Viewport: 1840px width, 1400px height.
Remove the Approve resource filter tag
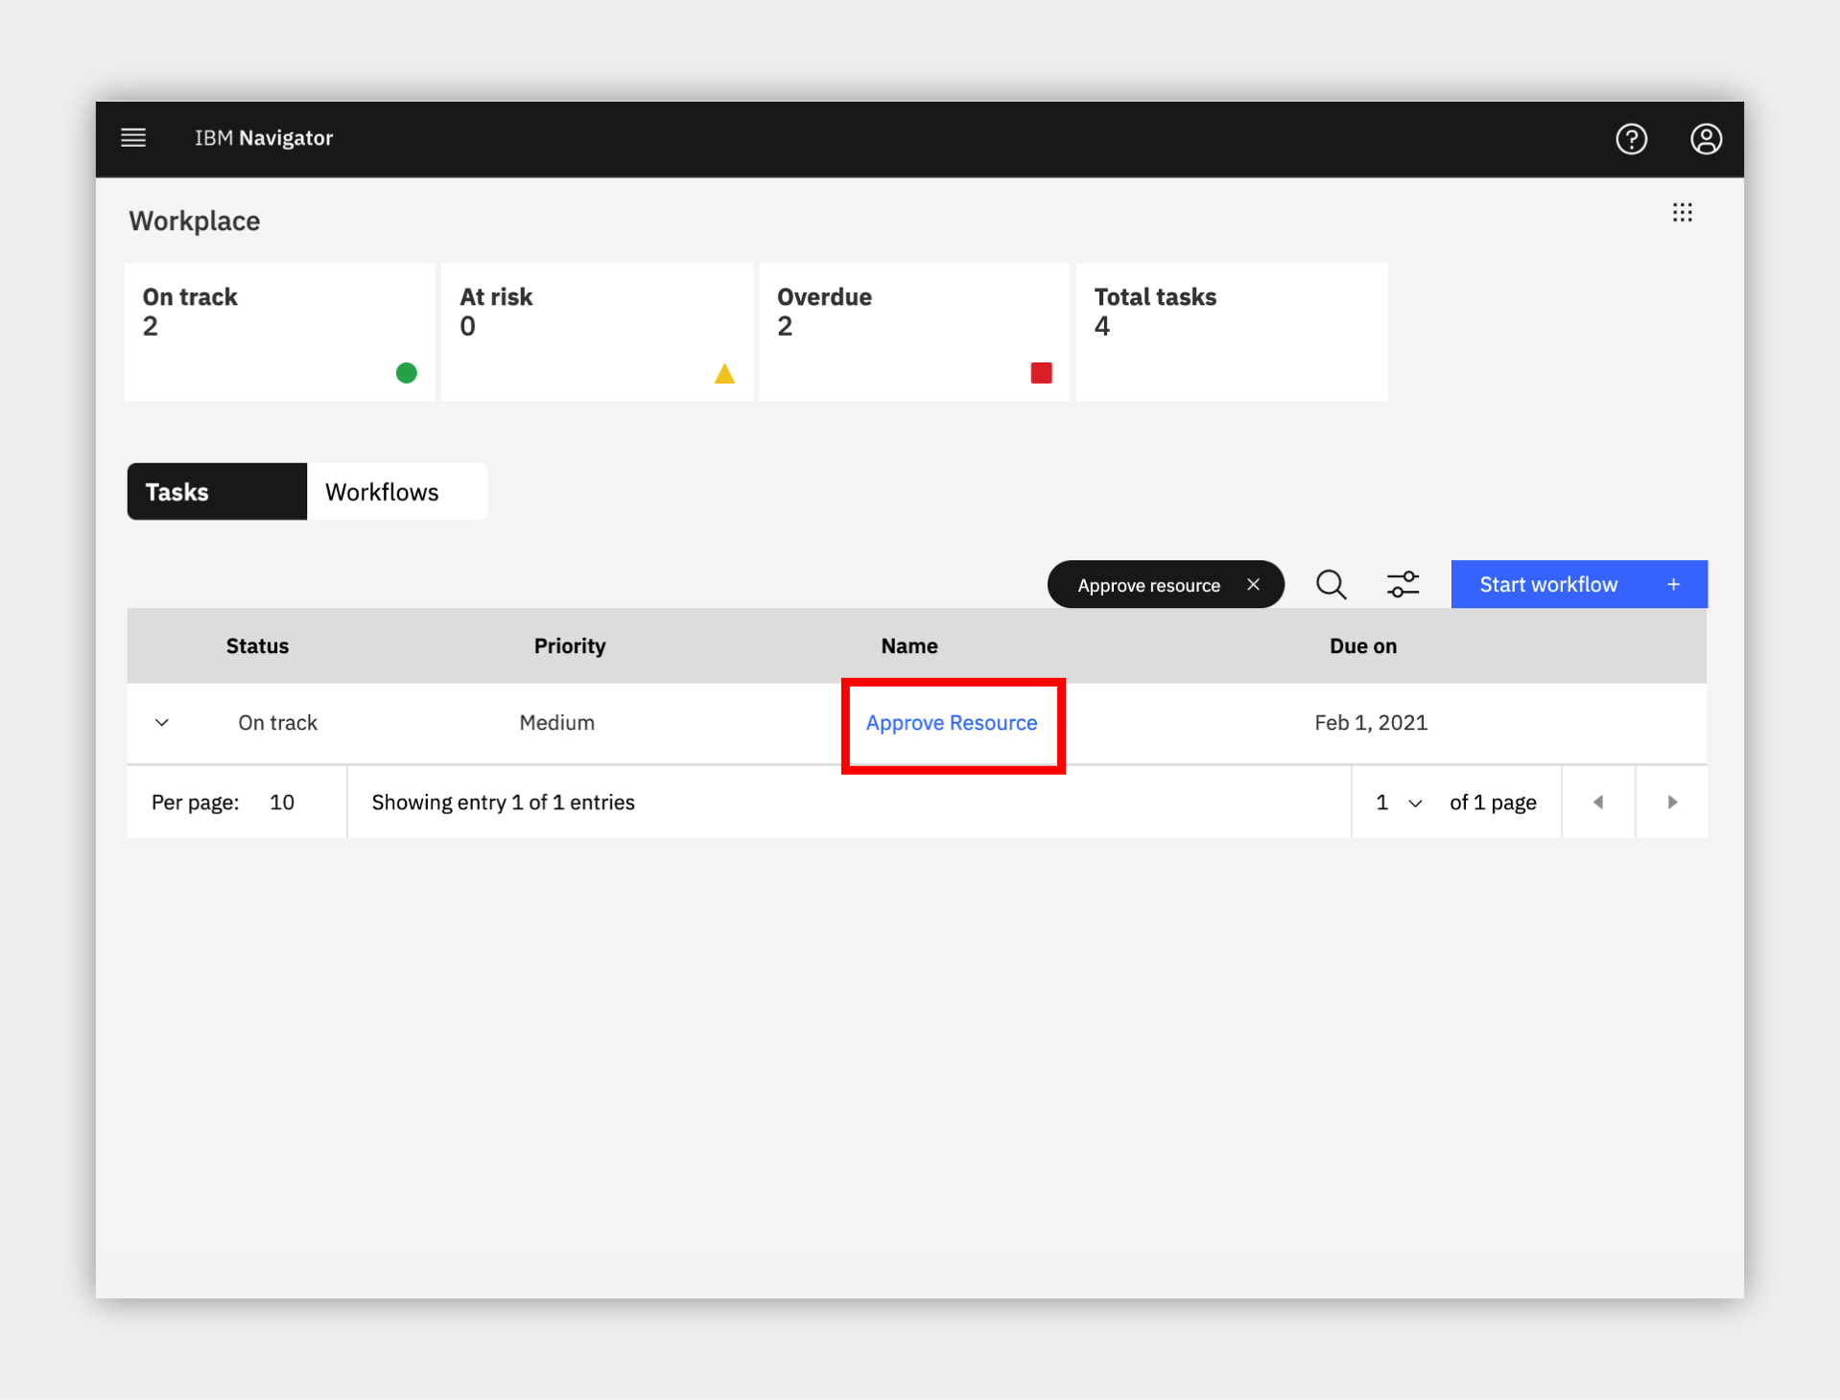(x=1253, y=584)
